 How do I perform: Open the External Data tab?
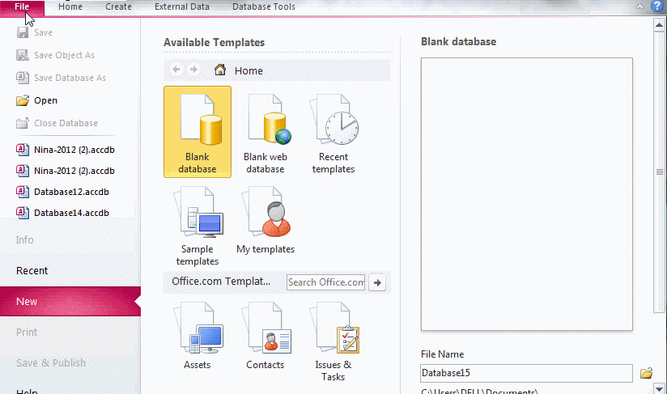181,6
